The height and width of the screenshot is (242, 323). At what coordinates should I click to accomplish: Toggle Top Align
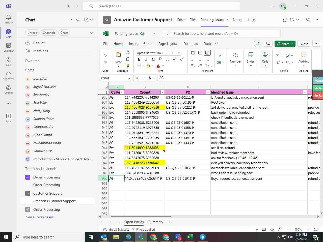pyautogui.click(x=193, y=53)
